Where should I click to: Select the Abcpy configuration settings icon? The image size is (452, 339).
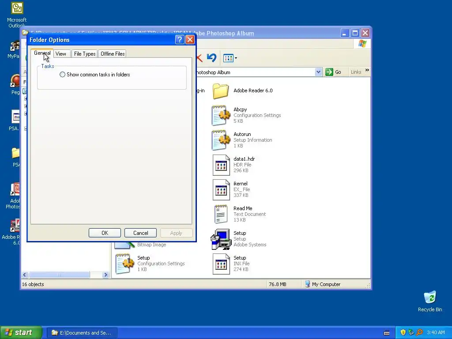click(x=221, y=115)
